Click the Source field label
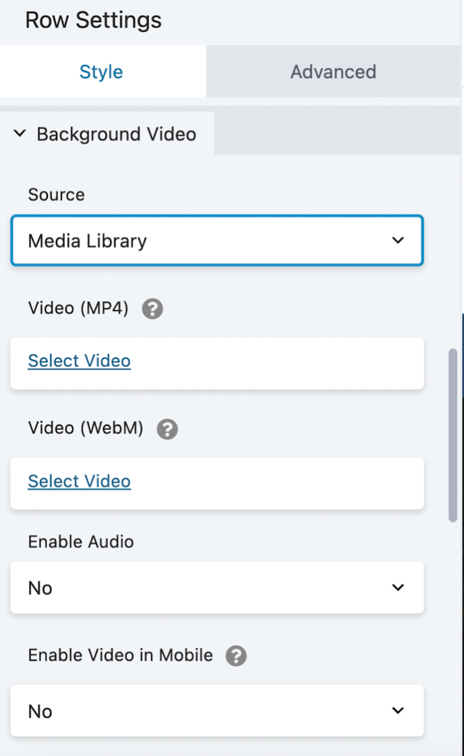The height and width of the screenshot is (756, 464). [56, 195]
